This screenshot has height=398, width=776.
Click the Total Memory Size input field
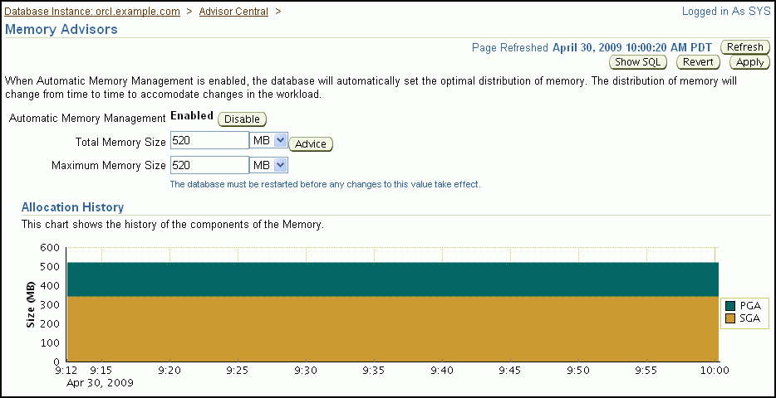(209, 141)
